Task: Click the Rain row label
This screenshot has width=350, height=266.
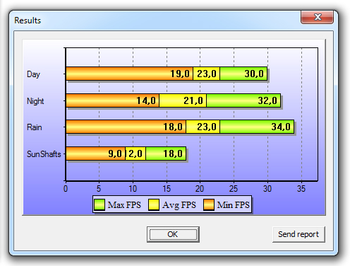Action: click(35, 127)
